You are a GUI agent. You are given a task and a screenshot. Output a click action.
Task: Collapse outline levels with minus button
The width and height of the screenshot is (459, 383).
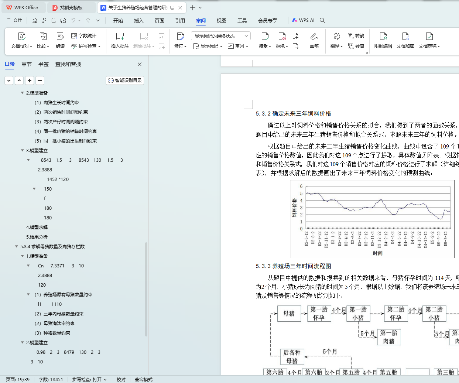pyautogui.click(x=40, y=80)
